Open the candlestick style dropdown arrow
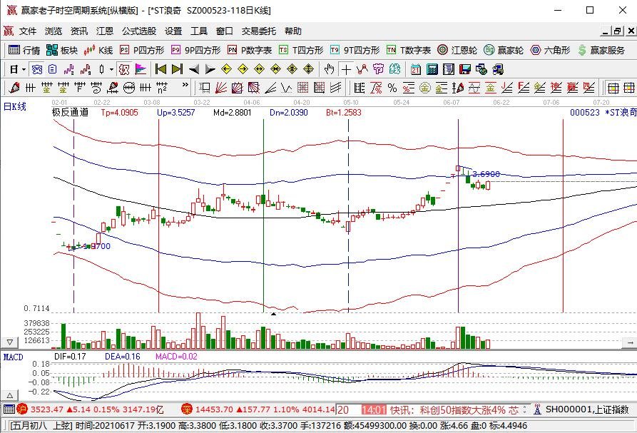The width and height of the screenshot is (637, 433). click(x=111, y=69)
